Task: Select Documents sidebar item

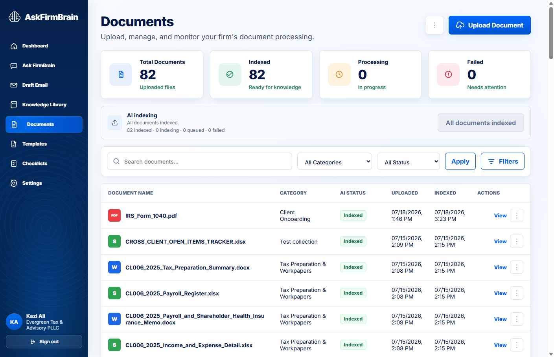Action: pyautogui.click(x=44, y=124)
